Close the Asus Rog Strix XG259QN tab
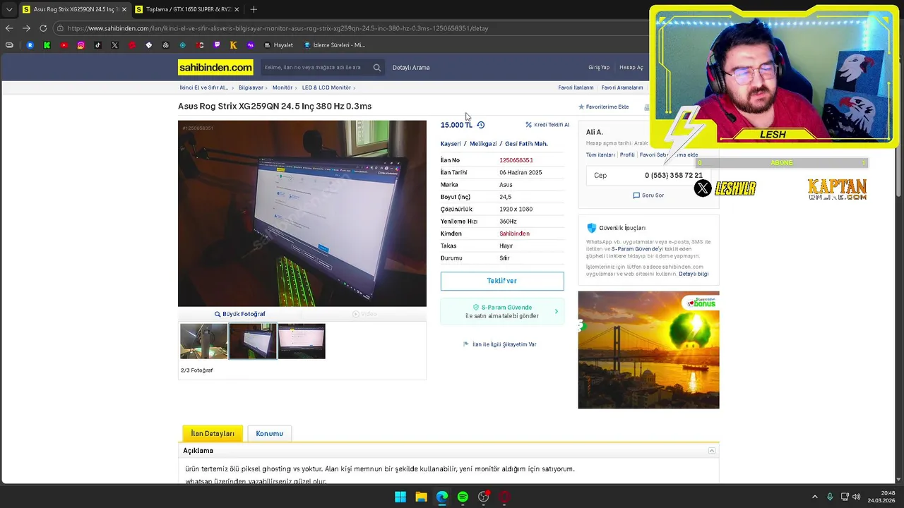The width and height of the screenshot is (904, 508). tap(123, 9)
